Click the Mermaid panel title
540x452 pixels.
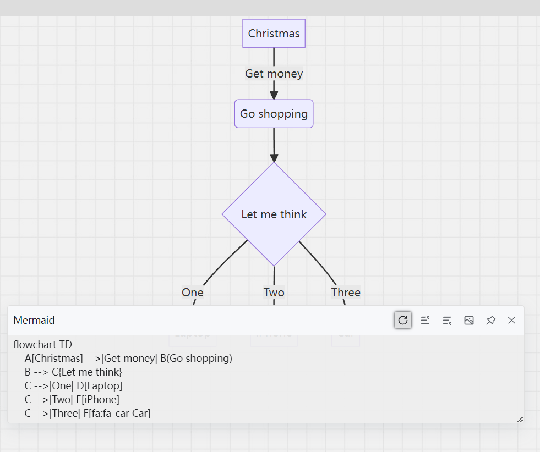34,320
